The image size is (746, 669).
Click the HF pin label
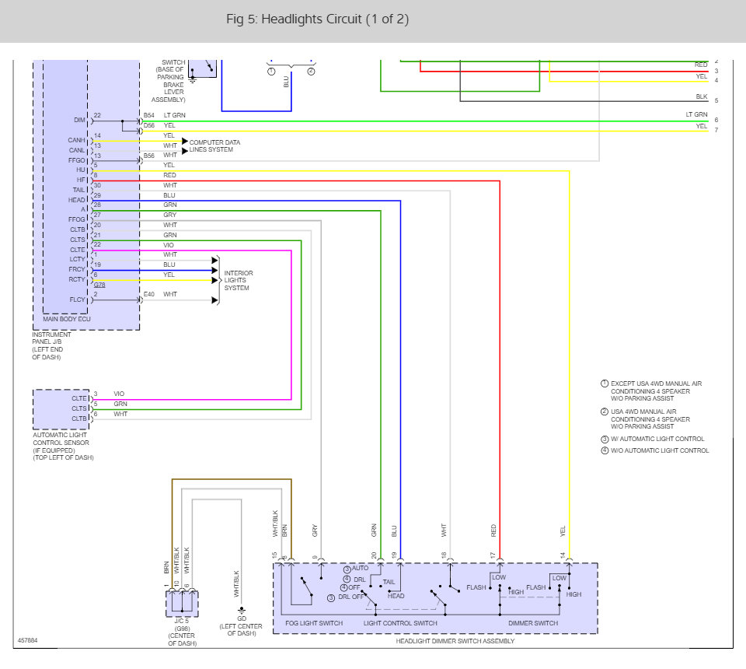81,180
